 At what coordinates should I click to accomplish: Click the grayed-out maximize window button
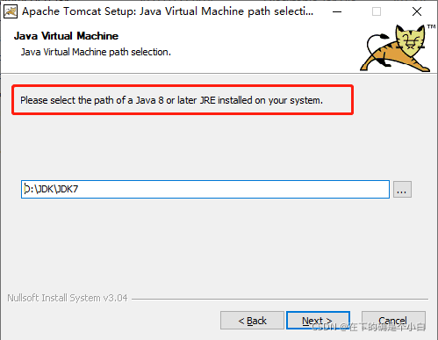click(x=377, y=11)
